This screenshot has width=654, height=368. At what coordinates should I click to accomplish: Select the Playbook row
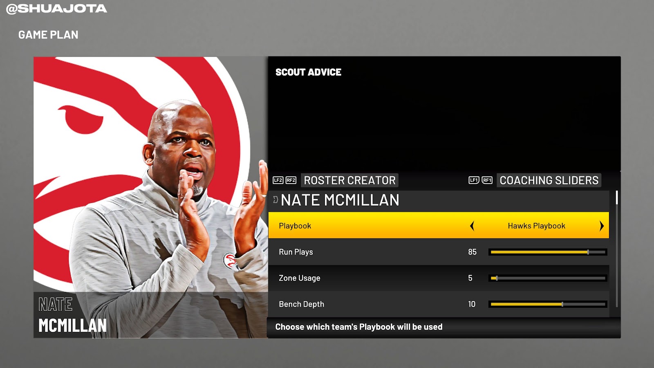click(439, 225)
